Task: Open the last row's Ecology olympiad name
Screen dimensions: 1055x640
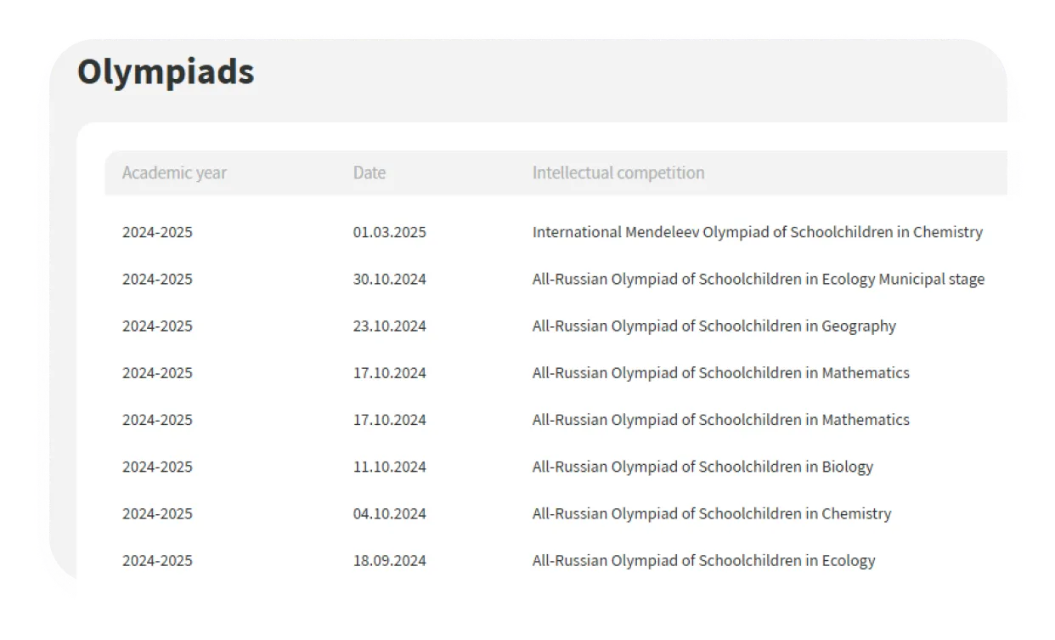Action: tap(703, 560)
